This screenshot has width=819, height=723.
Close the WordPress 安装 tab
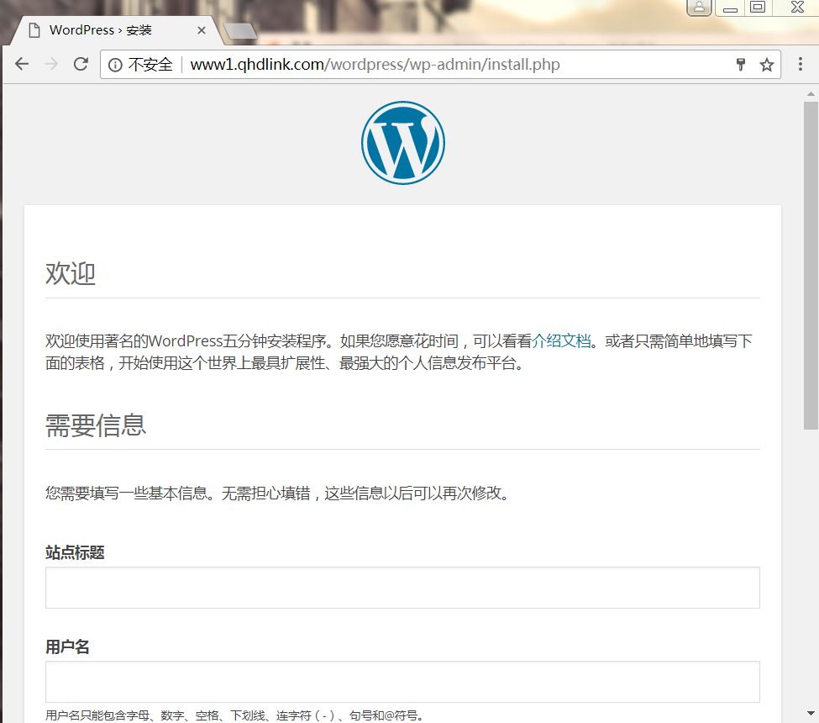click(201, 30)
